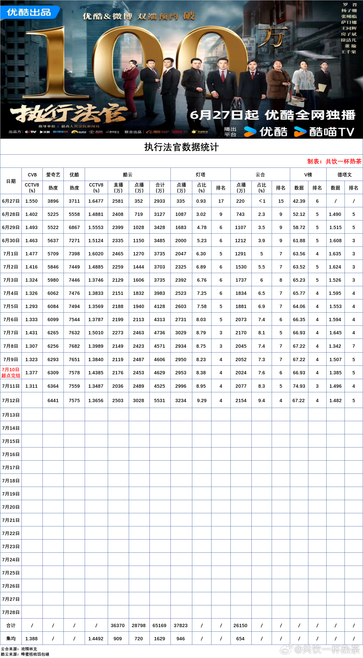Click the V榜 column group header

[308, 175]
